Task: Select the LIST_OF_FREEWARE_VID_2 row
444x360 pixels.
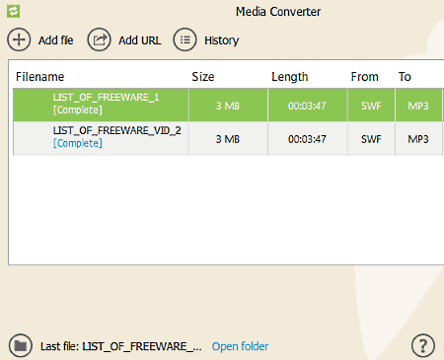Action: tap(228, 138)
